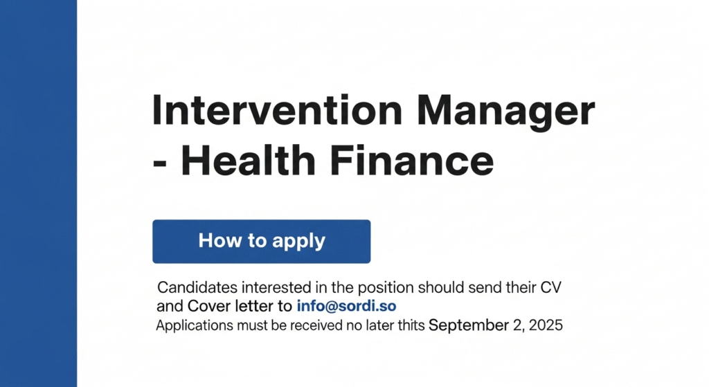Screen dimensions: 709x387
Task: Click the word Health in the title
Action: (249, 161)
